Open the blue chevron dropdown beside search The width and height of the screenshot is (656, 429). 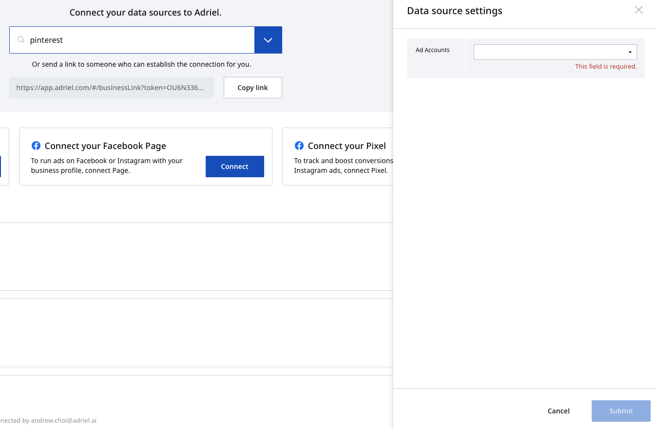tap(268, 40)
